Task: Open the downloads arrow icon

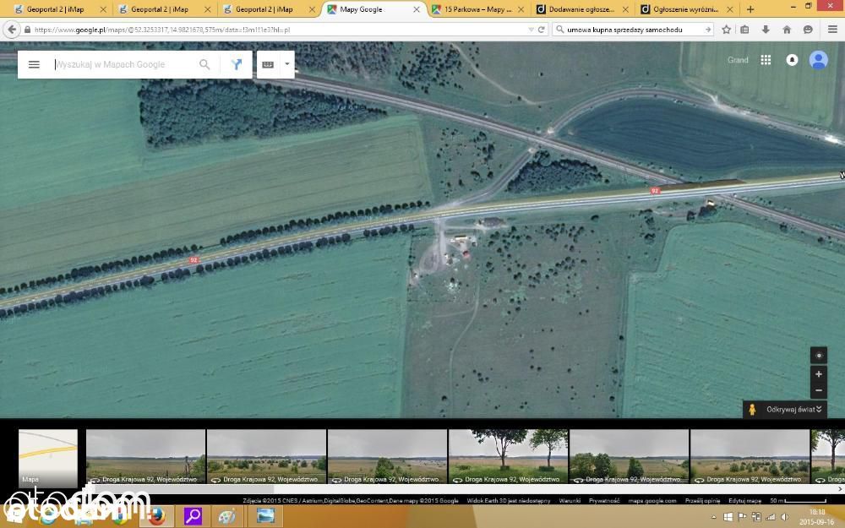Action: pos(766,30)
